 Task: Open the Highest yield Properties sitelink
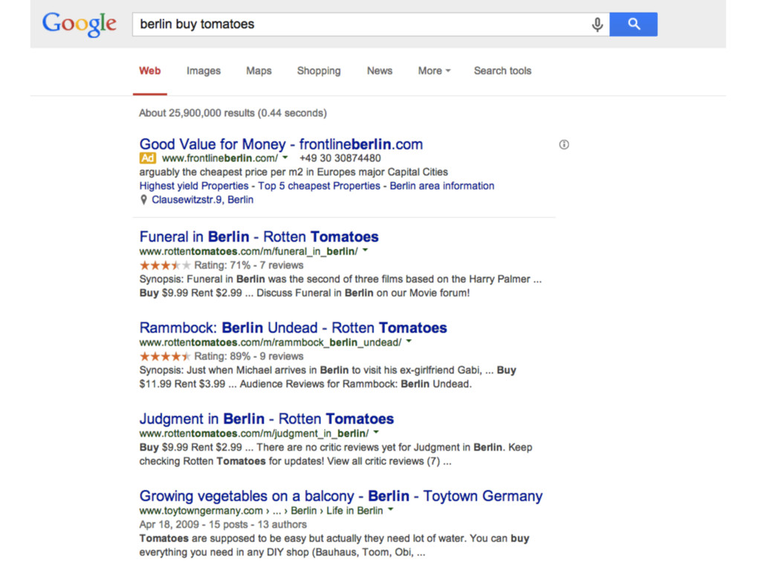coord(194,186)
